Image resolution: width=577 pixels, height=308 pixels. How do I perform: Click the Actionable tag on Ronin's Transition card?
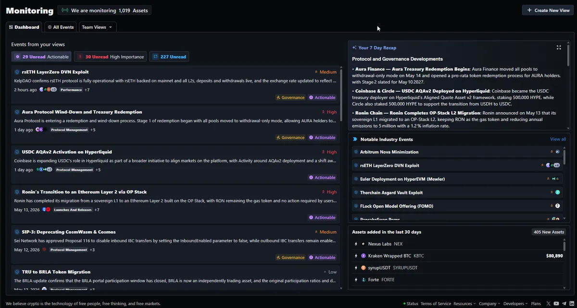[x=322, y=218]
